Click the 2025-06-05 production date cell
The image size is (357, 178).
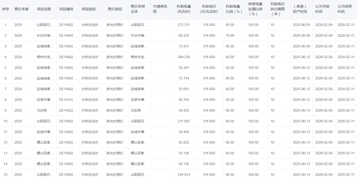[x=301, y=25]
